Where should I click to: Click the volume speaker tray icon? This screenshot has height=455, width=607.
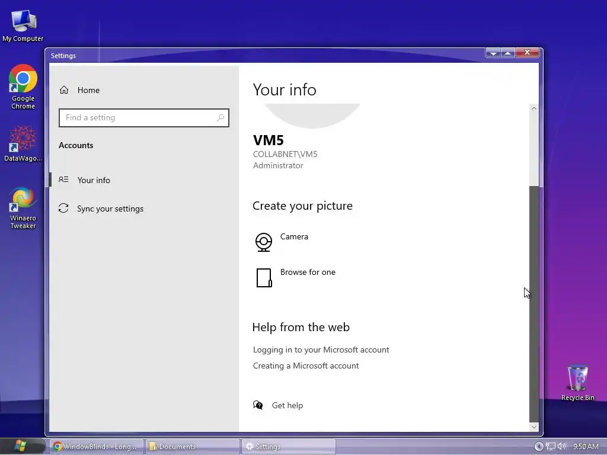point(562,446)
